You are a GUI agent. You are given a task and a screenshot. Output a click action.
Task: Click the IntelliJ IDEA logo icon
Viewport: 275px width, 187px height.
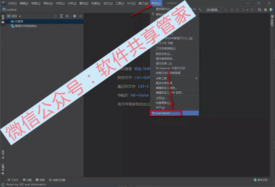point(3,3)
